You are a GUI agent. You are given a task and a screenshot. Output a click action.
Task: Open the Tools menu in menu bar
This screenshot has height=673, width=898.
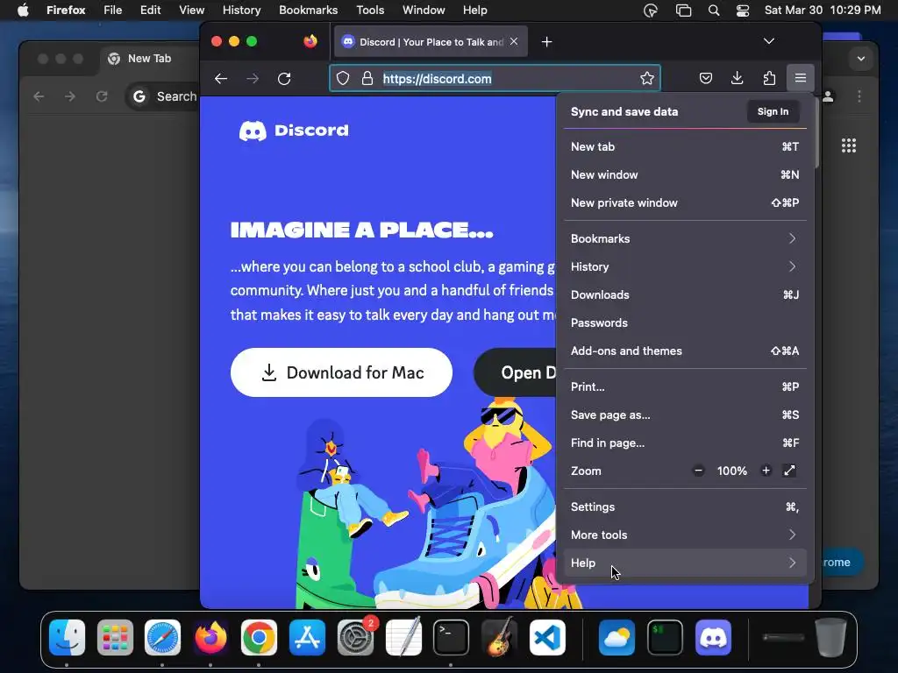tap(370, 10)
